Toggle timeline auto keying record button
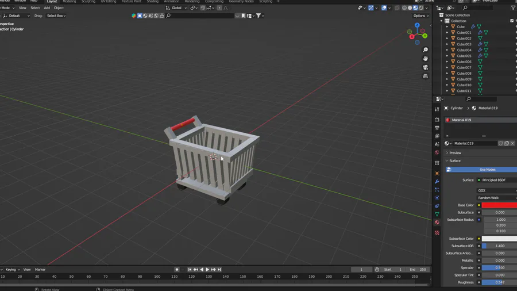The height and width of the screenshot is (291, 517). point(177,270)
